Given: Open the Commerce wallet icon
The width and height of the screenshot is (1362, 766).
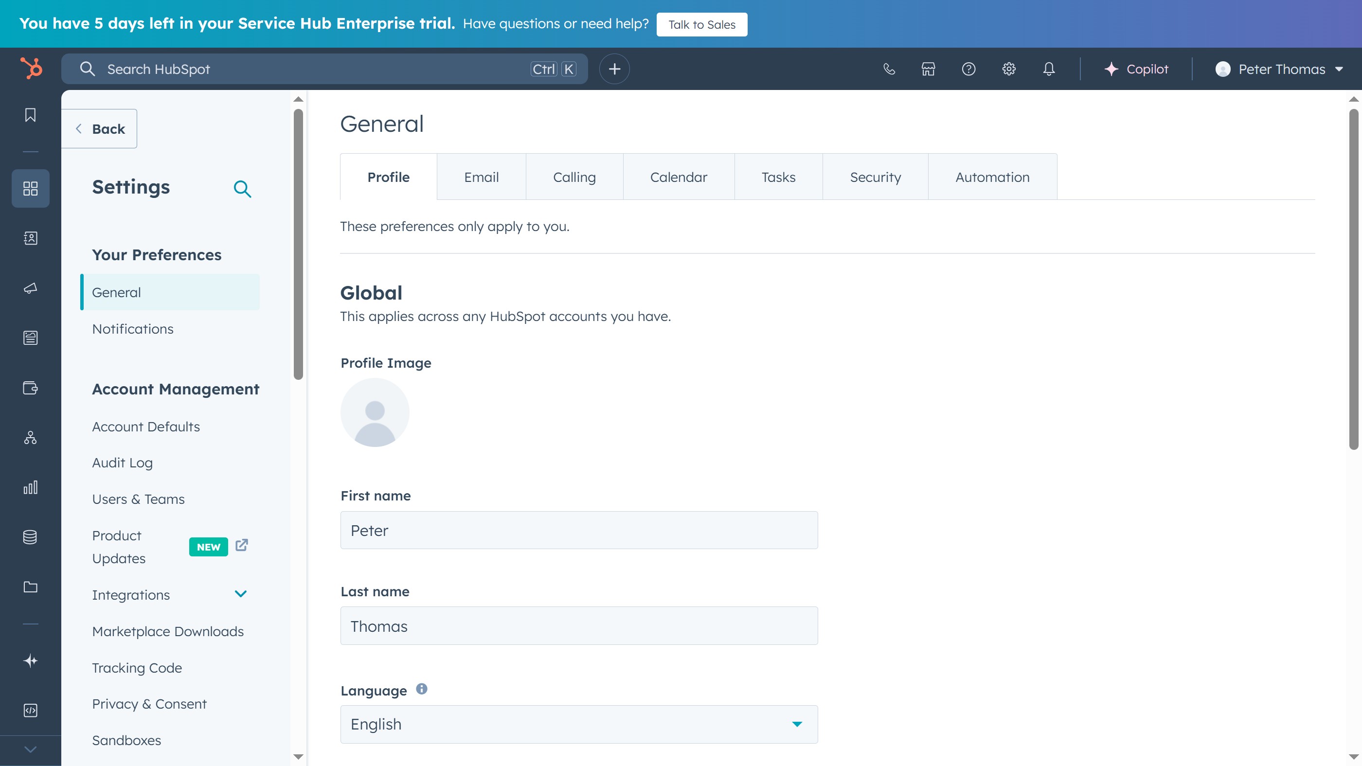Looking at the screenshot, I should coord(30,389).
